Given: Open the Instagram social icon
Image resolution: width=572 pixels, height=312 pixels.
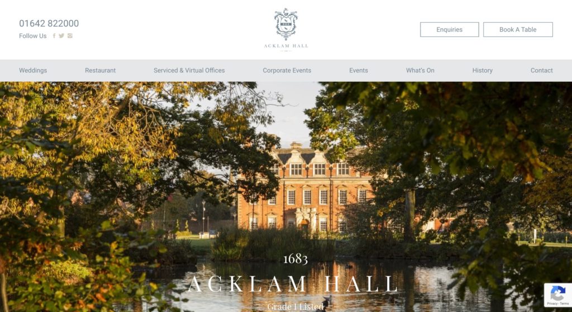Looking at the screenshot, I should [70, 36].
